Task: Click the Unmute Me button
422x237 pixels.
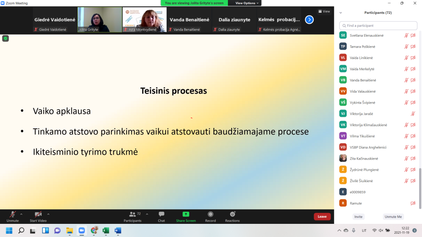Action: pyautogui.click(x=393, y=216)
